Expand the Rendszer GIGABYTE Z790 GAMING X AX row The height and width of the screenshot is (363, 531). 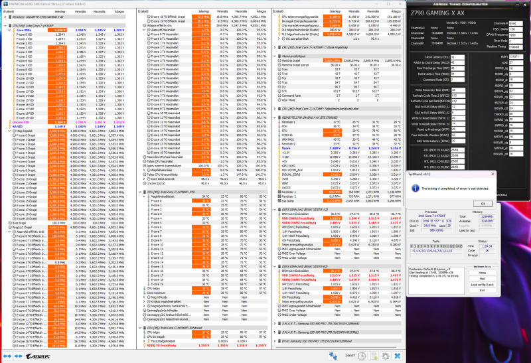[5, 17]
